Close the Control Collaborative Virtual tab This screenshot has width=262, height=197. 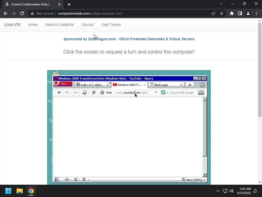(x=59, y=4)
